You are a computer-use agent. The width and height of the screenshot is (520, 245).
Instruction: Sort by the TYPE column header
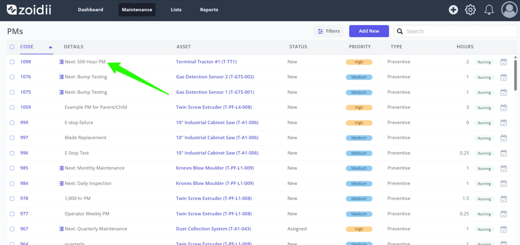396,47
